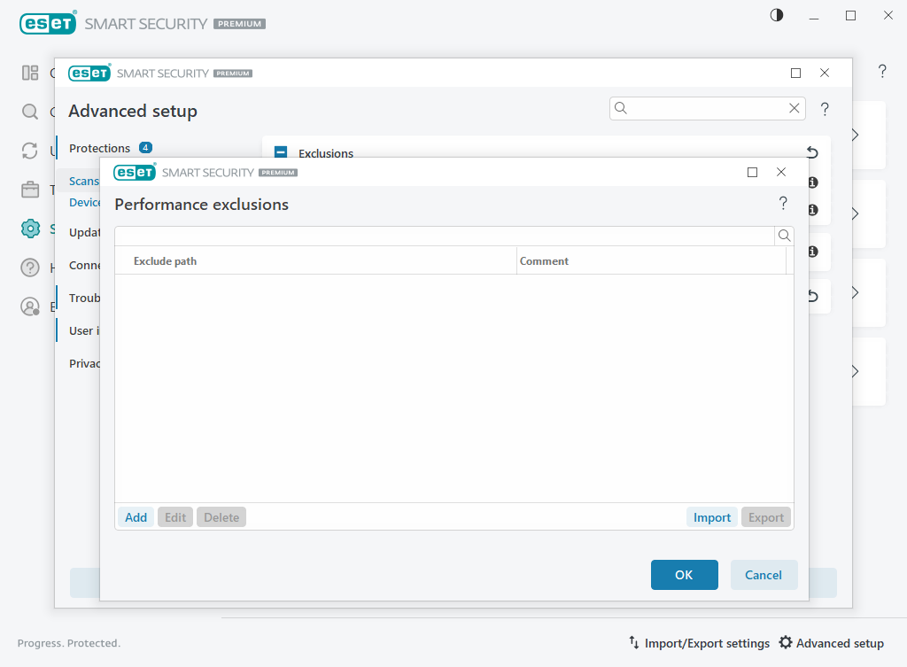Image resolution: width=907 pixels, height=667 pixels.
Task: Focus the Performance exclusions search field
Action: pos(443,236)
